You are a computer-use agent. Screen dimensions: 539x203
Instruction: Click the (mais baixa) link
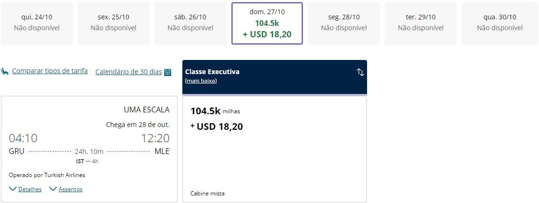[201, 81]
